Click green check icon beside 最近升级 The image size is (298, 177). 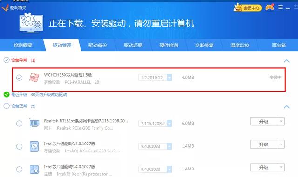(x=7, y=94)
